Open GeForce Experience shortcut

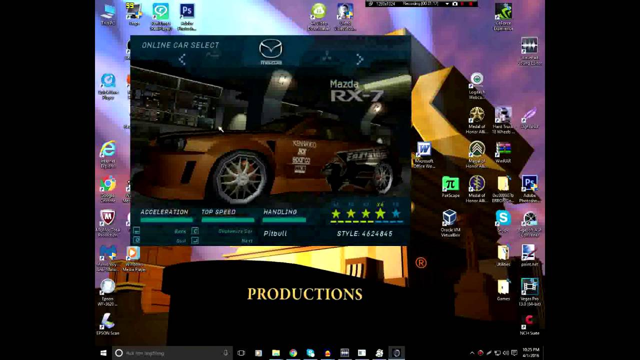coord(503,17)
